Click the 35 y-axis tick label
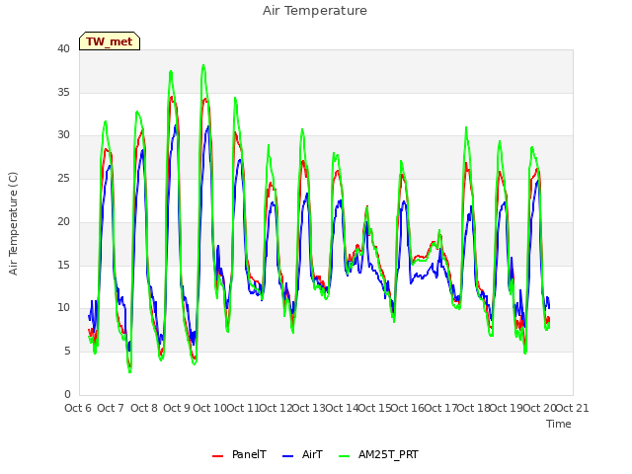Image resolution: width=632 pixels, height=474 pixels. (63, 92)
